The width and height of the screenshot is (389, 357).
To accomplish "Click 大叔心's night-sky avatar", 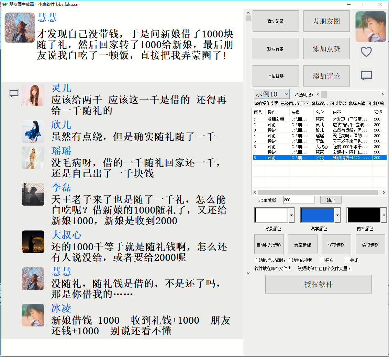I will click(33, 242).
